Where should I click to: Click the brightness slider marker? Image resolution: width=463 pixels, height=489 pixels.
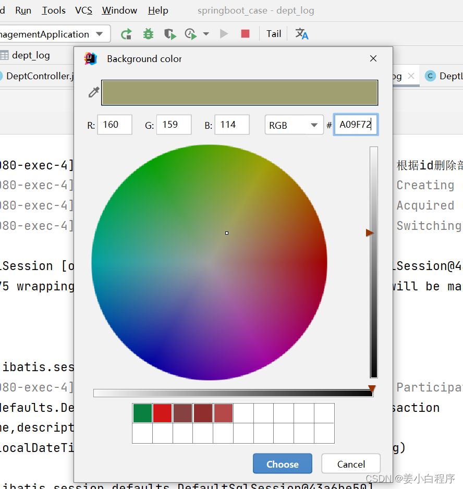tap(371, 233)
